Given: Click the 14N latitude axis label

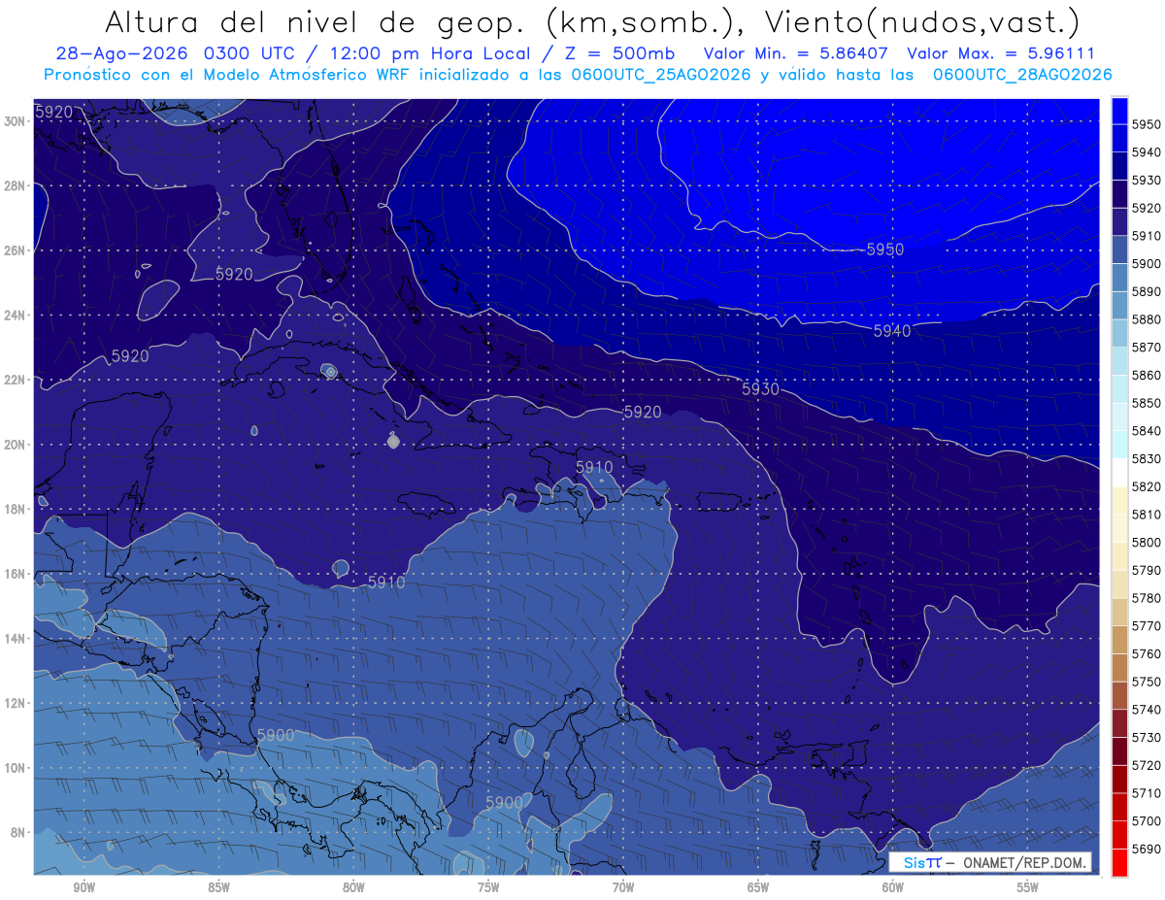Looking at the screenshot, I should click(x=15, y=638).
